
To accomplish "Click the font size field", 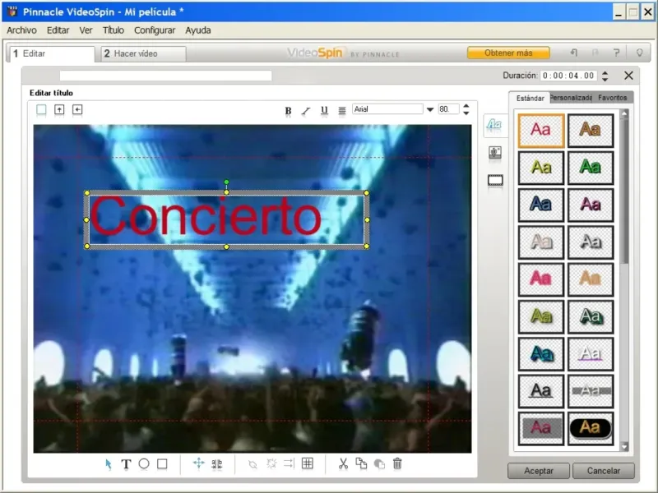I will click(x=448, y=109).
